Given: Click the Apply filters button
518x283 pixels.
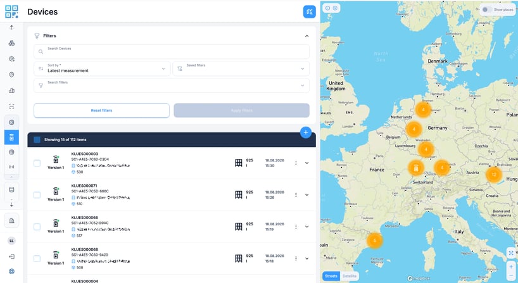Looking at the screenshot, I should pos(241,110).
